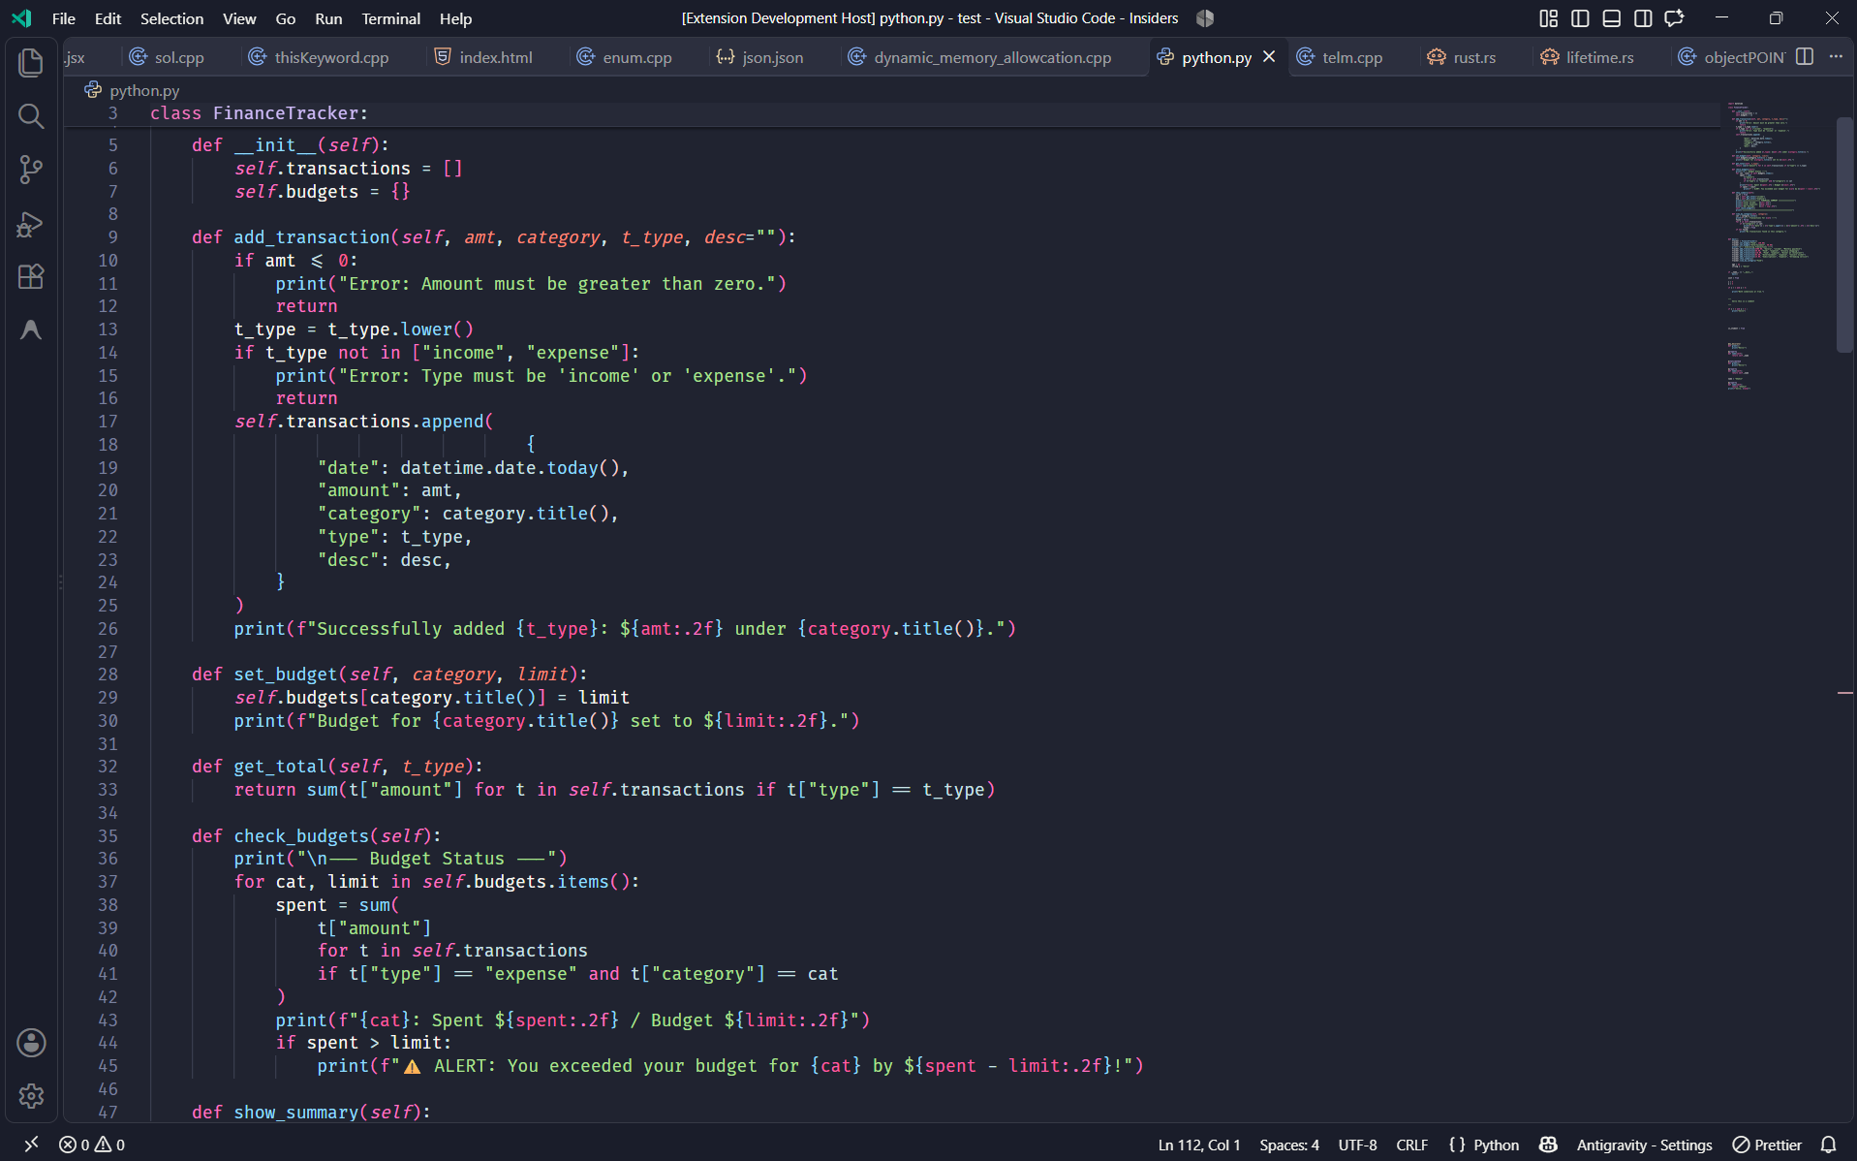Open the Selection menu
The height and width of the screenshot is (1161, 1857).
click(x=171, y=18)
